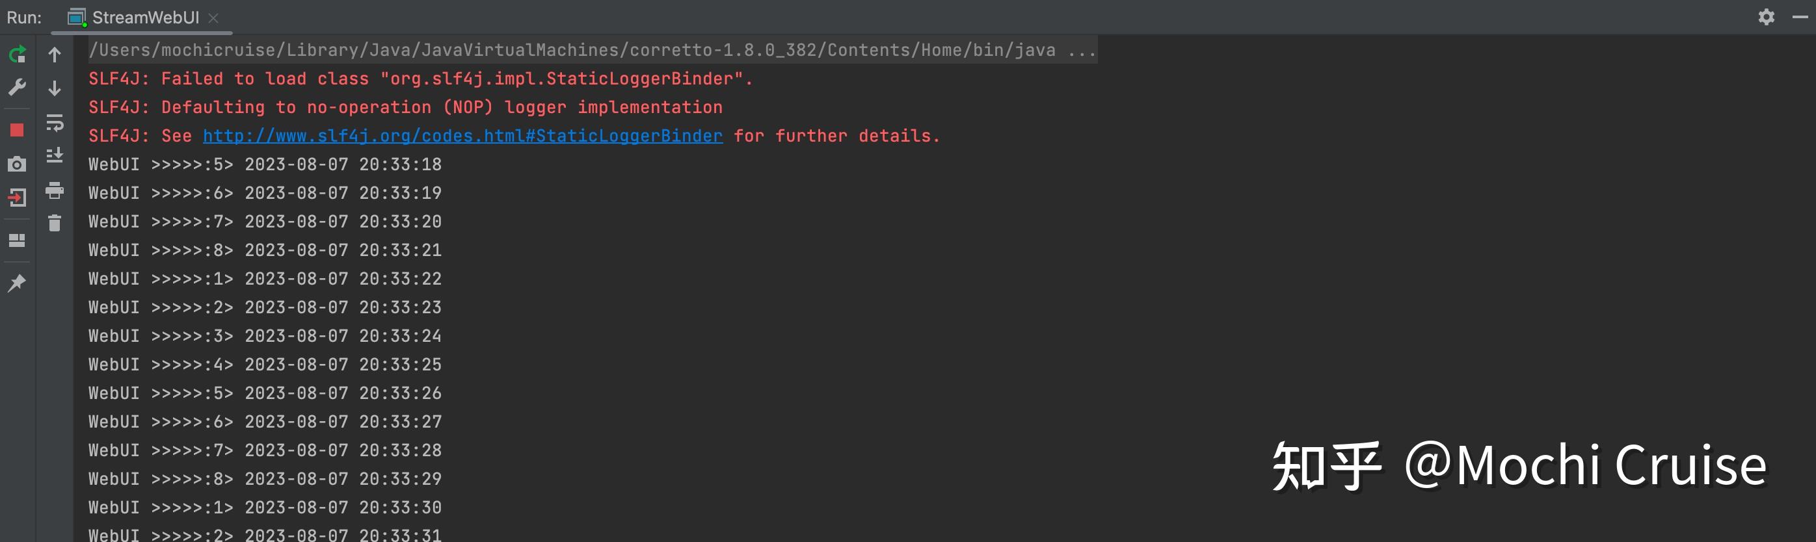
Task: Clear all console output with trash icon
Action: pos(54,224)
